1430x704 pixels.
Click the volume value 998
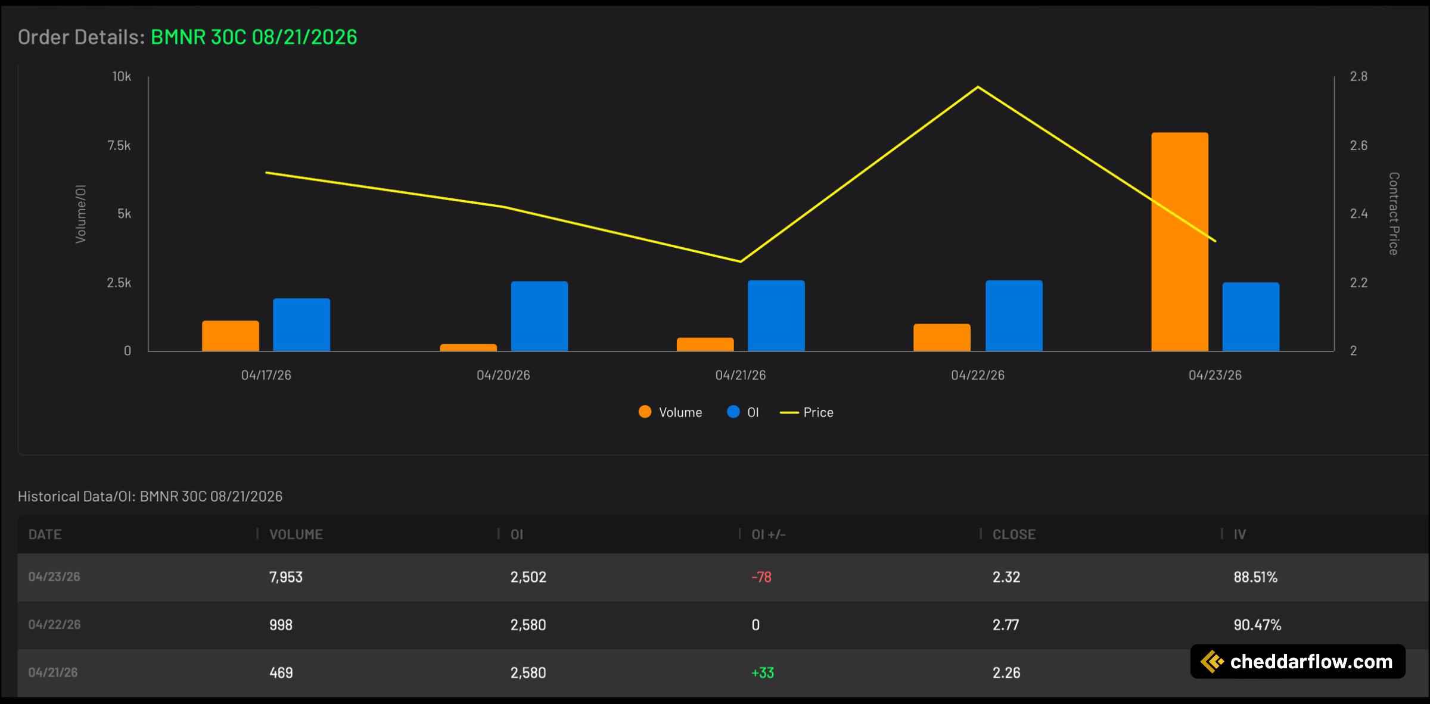point(281,625)
